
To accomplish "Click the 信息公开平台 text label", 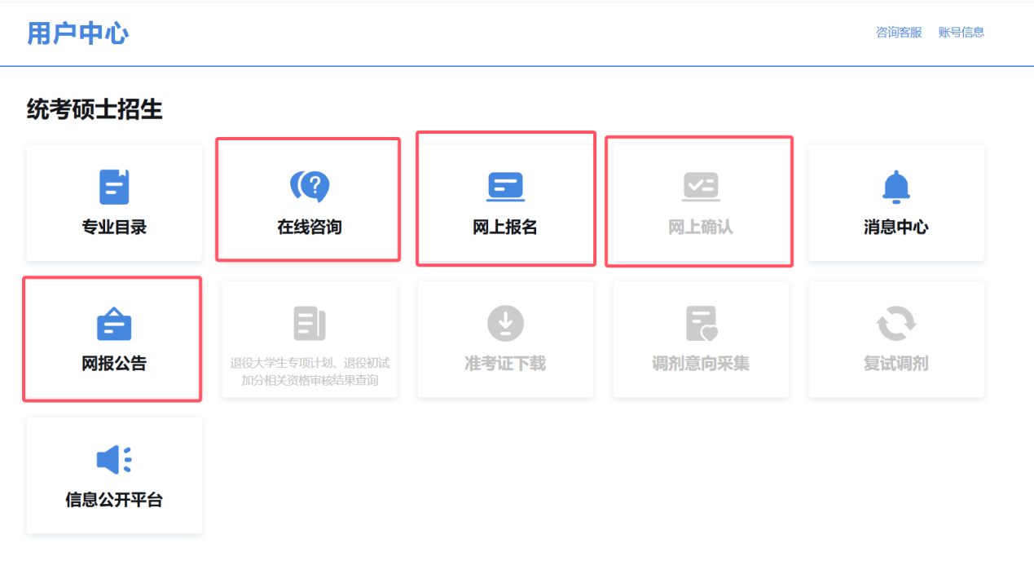I will click(x=114, y=500).
